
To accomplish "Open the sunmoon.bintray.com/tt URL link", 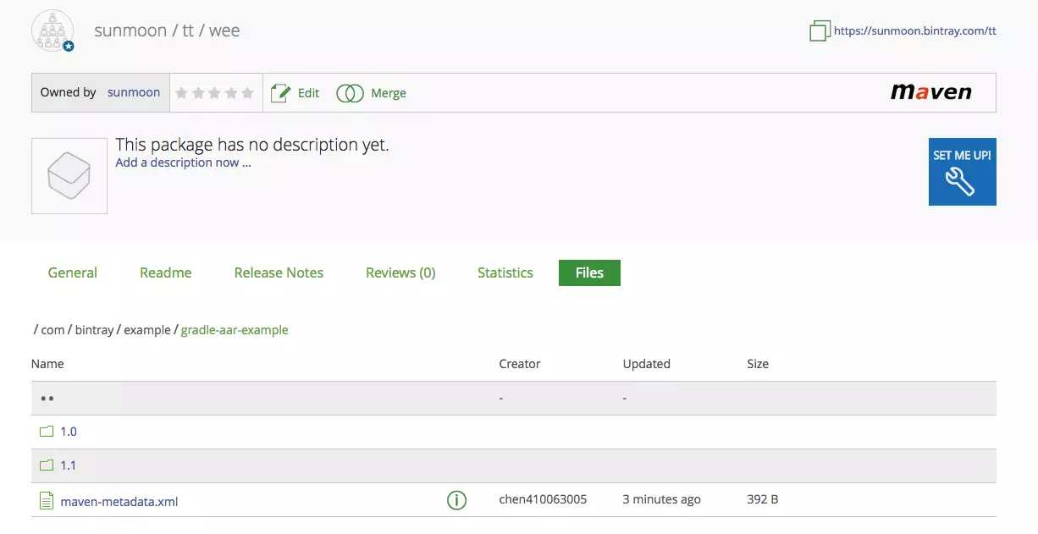I will pos(915,30).
